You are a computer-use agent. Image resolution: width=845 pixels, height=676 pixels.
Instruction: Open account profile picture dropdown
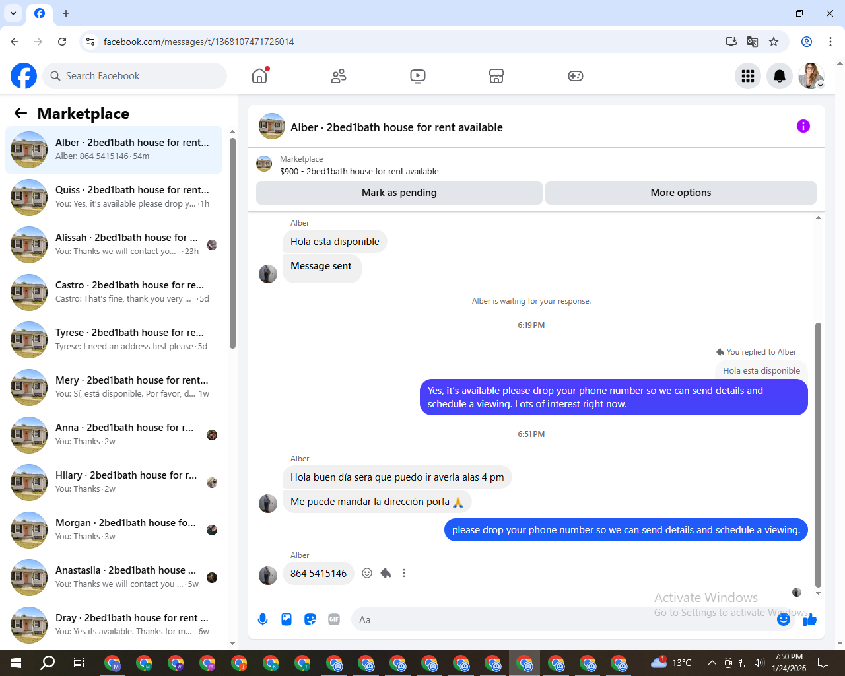[811, 76]
